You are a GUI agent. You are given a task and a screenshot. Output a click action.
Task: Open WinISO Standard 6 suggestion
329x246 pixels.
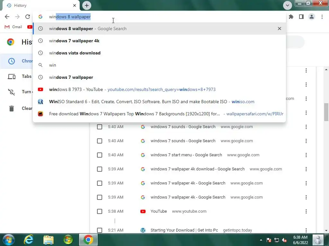point(159,102)
